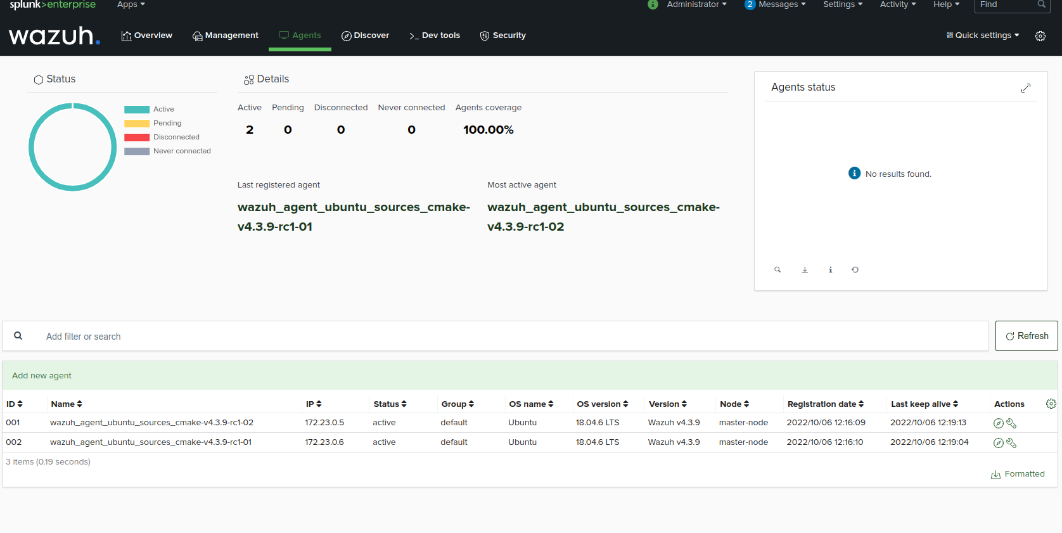Open Discover icon for agent 001
The height and width of the screenshot is (533, 1062).
click(998, 423)
